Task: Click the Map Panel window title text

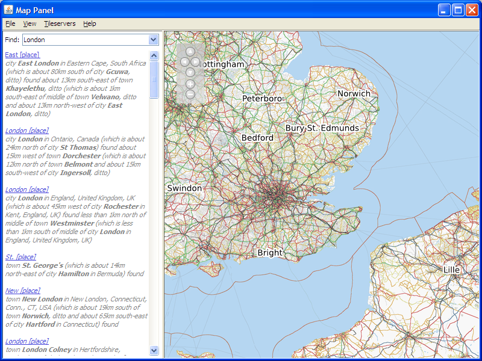Action: pyautogui.click(x=35, y=10)
